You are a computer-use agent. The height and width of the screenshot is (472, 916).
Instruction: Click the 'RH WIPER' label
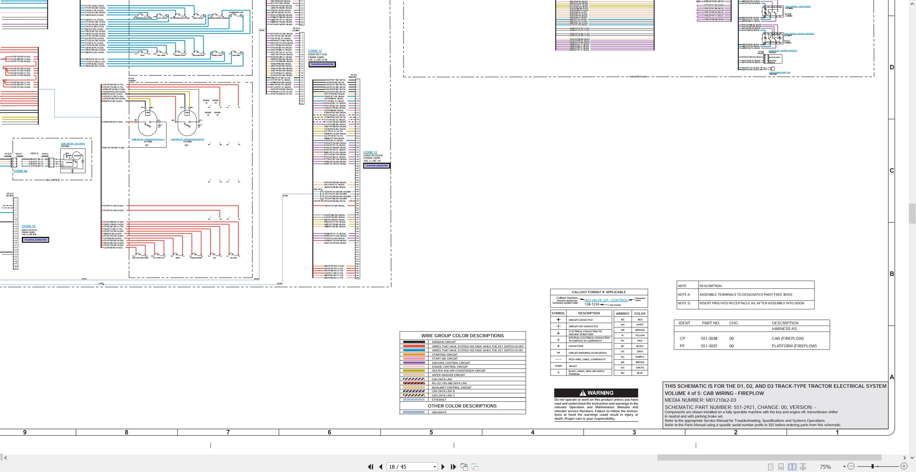(53, 180)
